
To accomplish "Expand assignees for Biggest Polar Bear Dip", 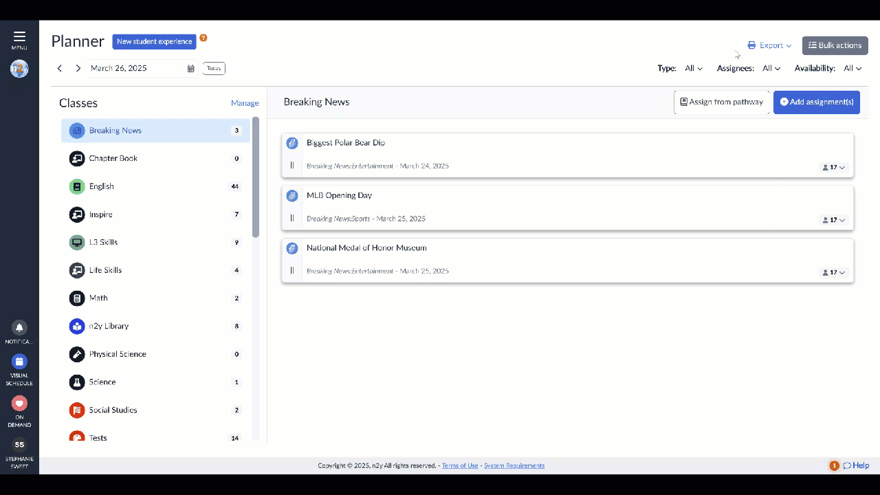I will pos(834,167).
